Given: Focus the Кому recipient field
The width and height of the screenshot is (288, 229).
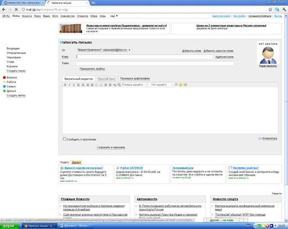Looking at the screenshot, I should click(x=145, y=57).
